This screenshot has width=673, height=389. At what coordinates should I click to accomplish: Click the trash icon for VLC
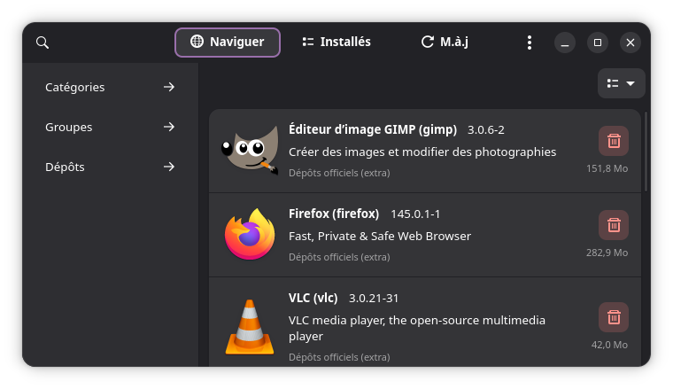click(614, 317)
